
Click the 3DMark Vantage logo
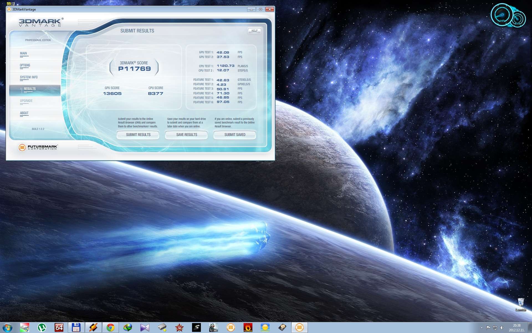coord(41,22)
